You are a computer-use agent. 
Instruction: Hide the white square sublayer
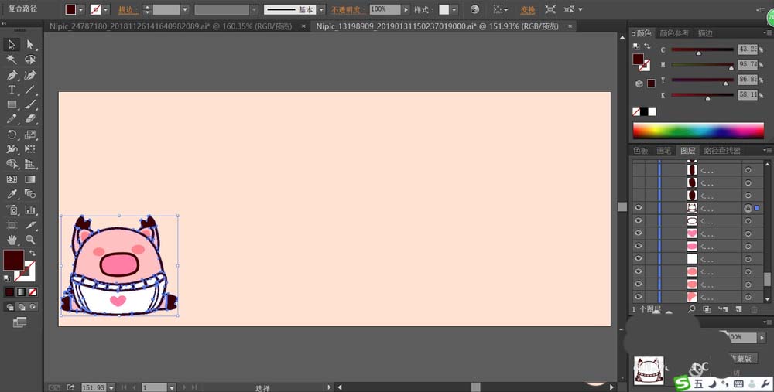(x=639, y=258)
